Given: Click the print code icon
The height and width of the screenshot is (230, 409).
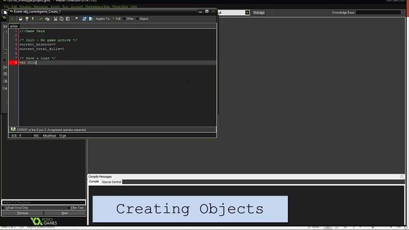Looking at the screenshot, I should pyautogui.click(x=33, y=19).
